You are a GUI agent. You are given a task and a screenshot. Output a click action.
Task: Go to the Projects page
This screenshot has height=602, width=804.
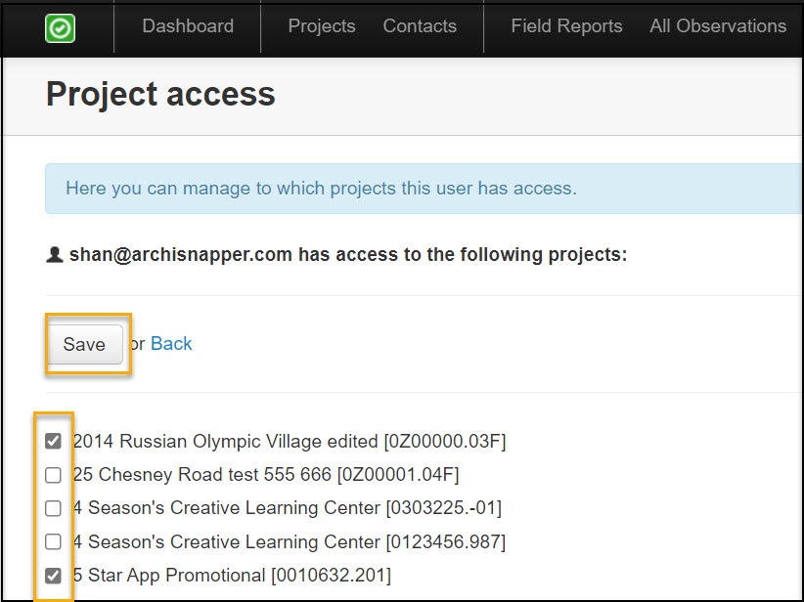point(322,26)
